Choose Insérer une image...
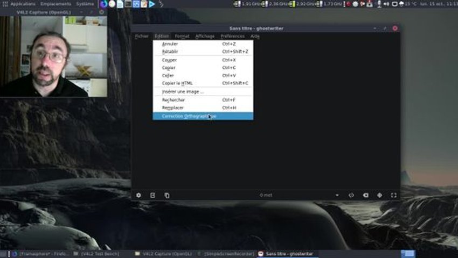 (203, 91)
